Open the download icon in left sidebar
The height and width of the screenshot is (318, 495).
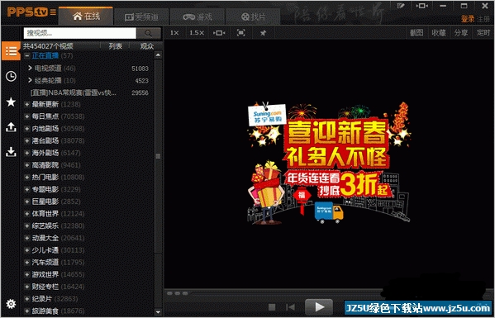coord(11,152)
